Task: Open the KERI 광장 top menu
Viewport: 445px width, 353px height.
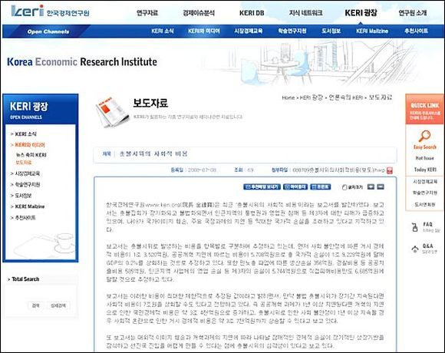Action: pyautogui.click(x=361, y=13)
